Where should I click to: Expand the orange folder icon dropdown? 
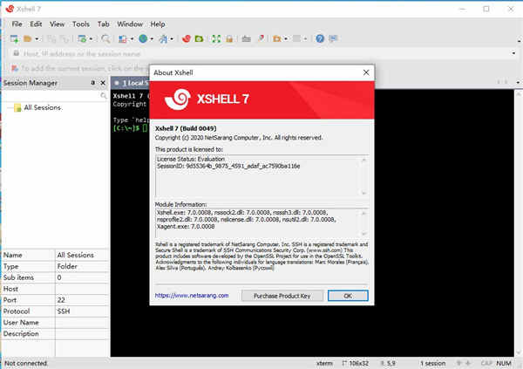tap(286, 39)
